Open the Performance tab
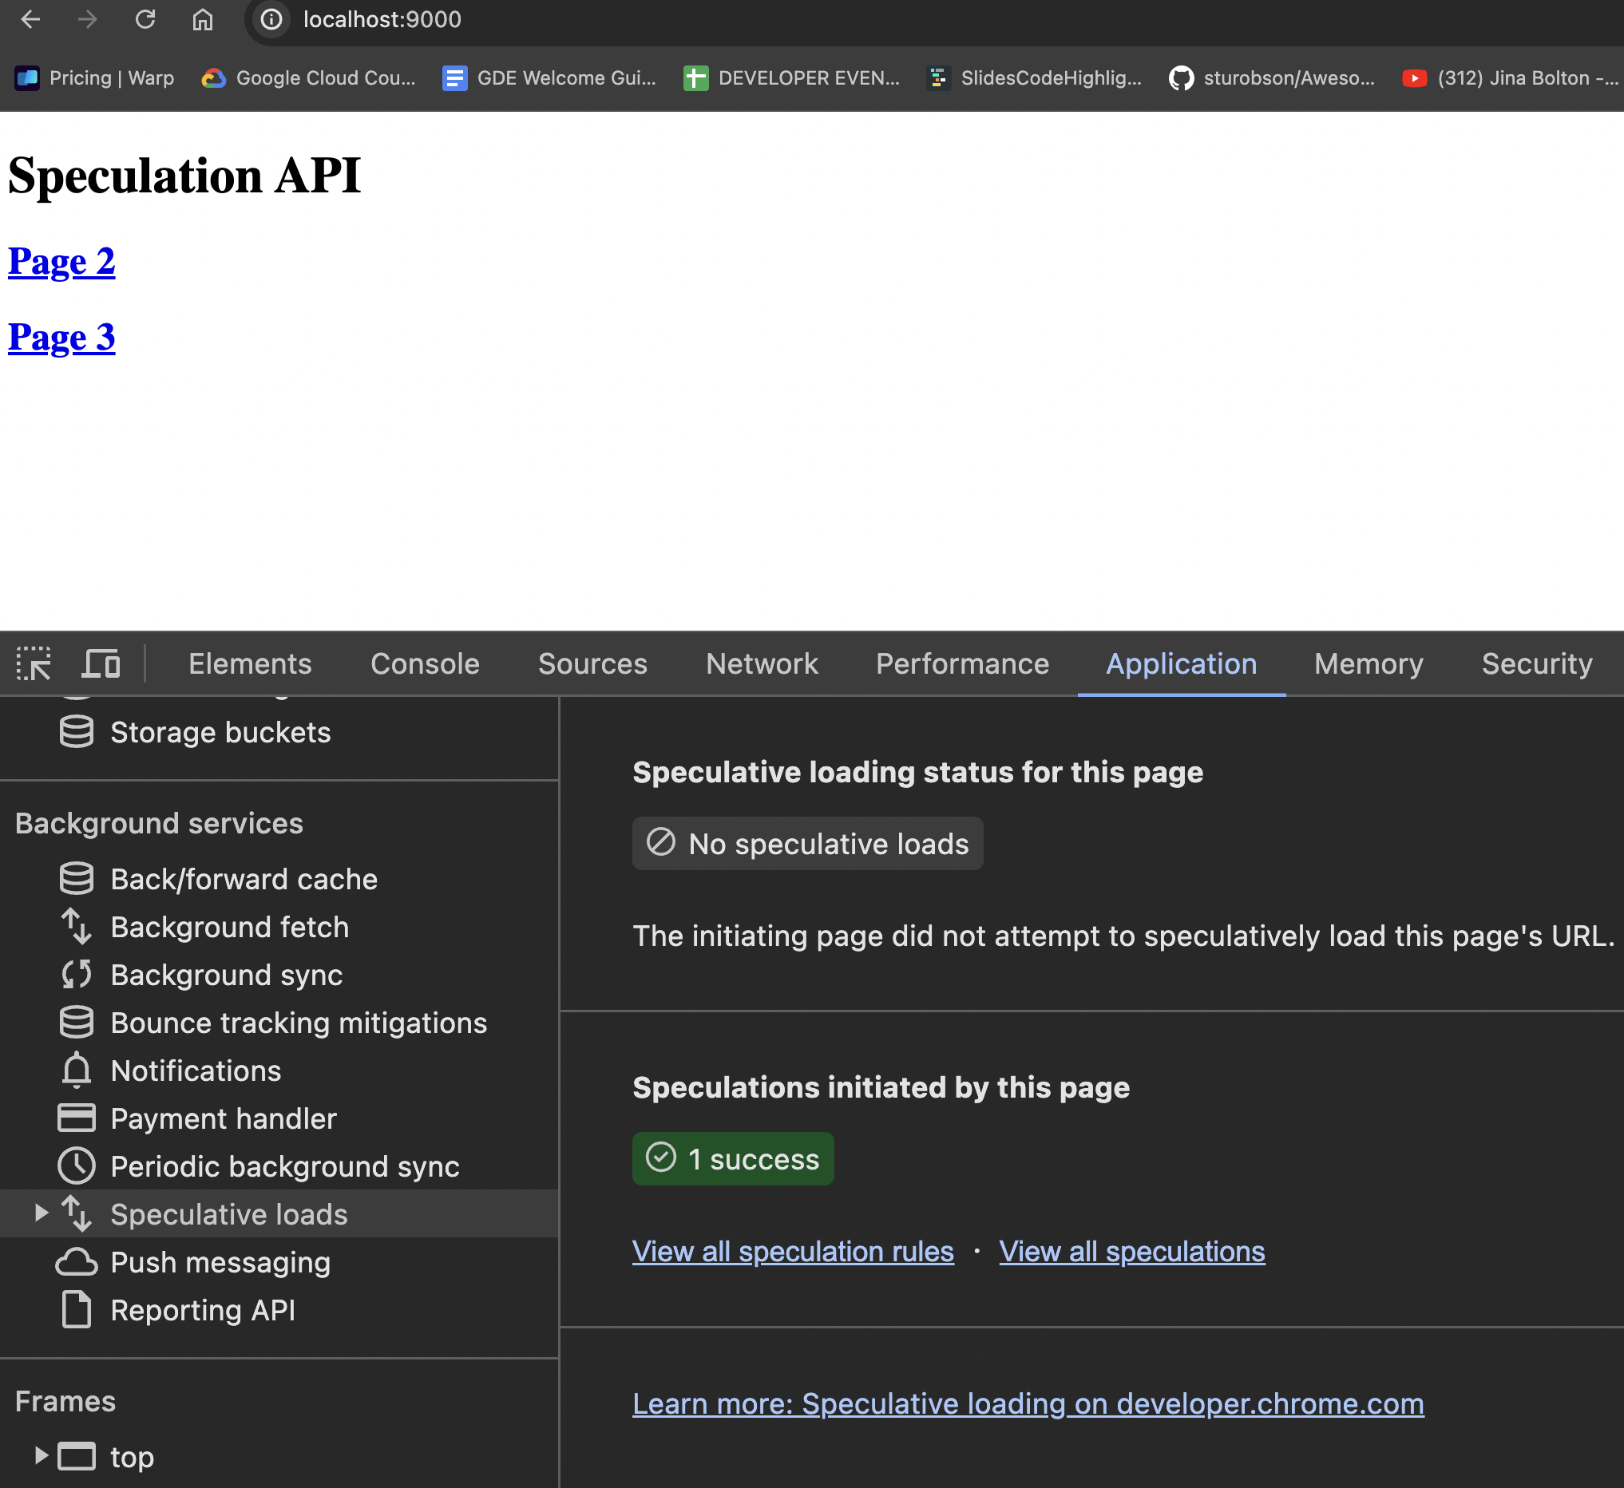This screenshot has width=1624, height=1488. point(962,664)
